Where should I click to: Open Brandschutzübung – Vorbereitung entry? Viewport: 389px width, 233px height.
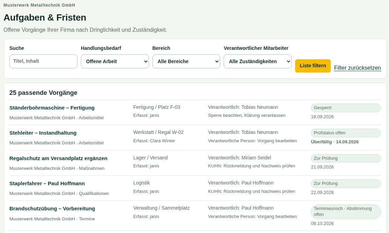(x=52, y=209)
